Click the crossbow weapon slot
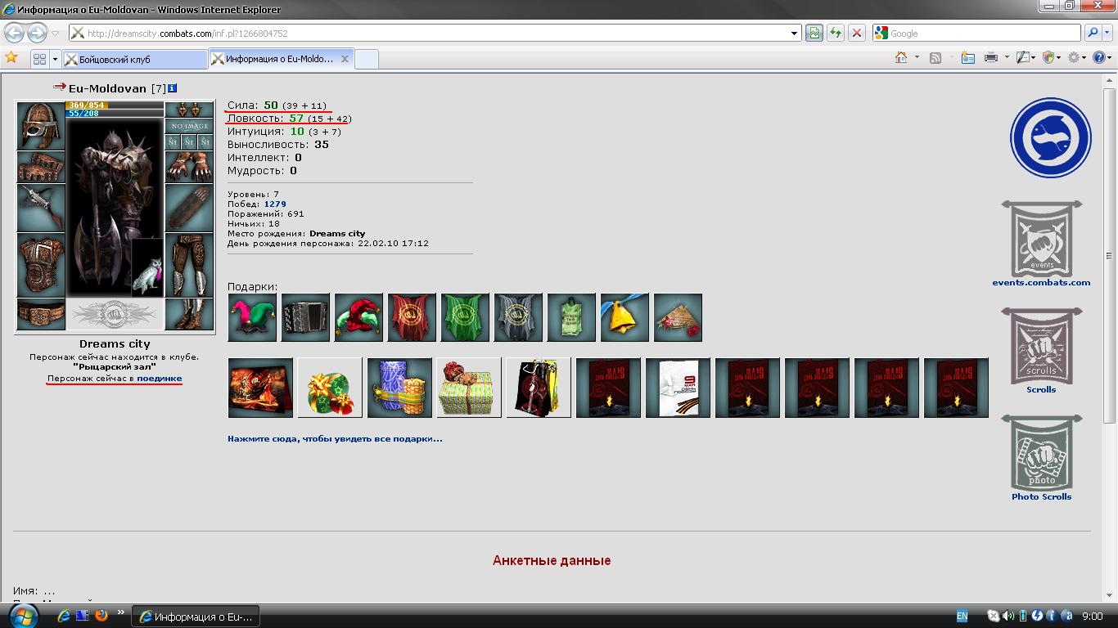 coord(41,208)
